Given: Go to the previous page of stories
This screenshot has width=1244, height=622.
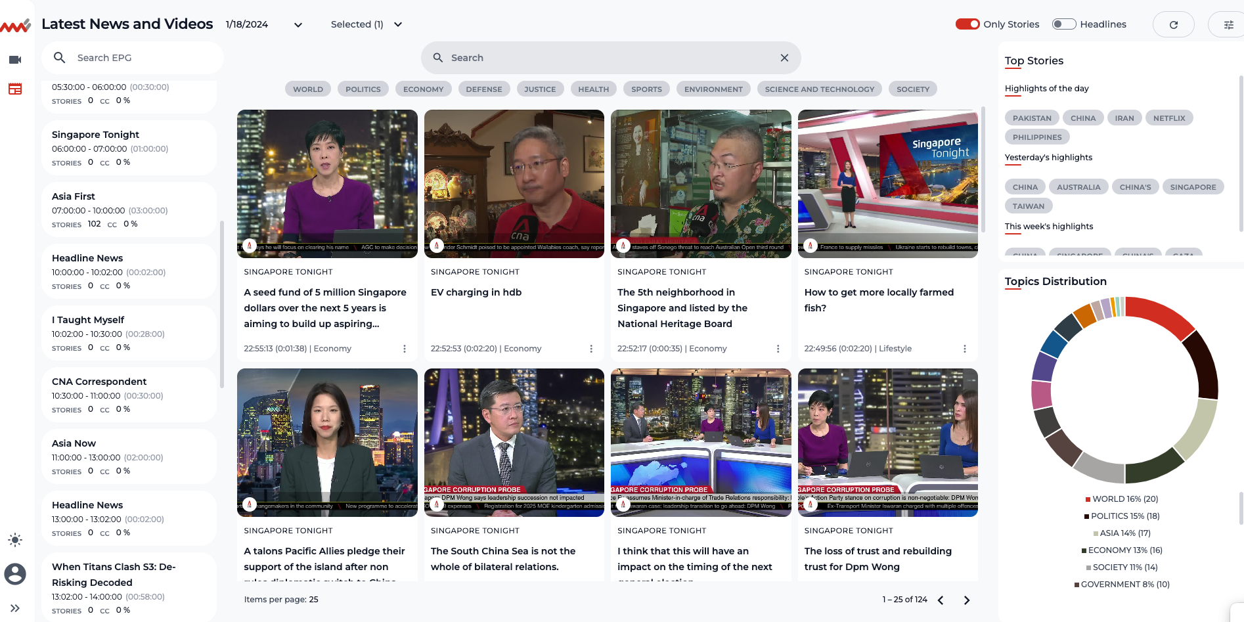Looking at the screenshot, I should [941, 600].
